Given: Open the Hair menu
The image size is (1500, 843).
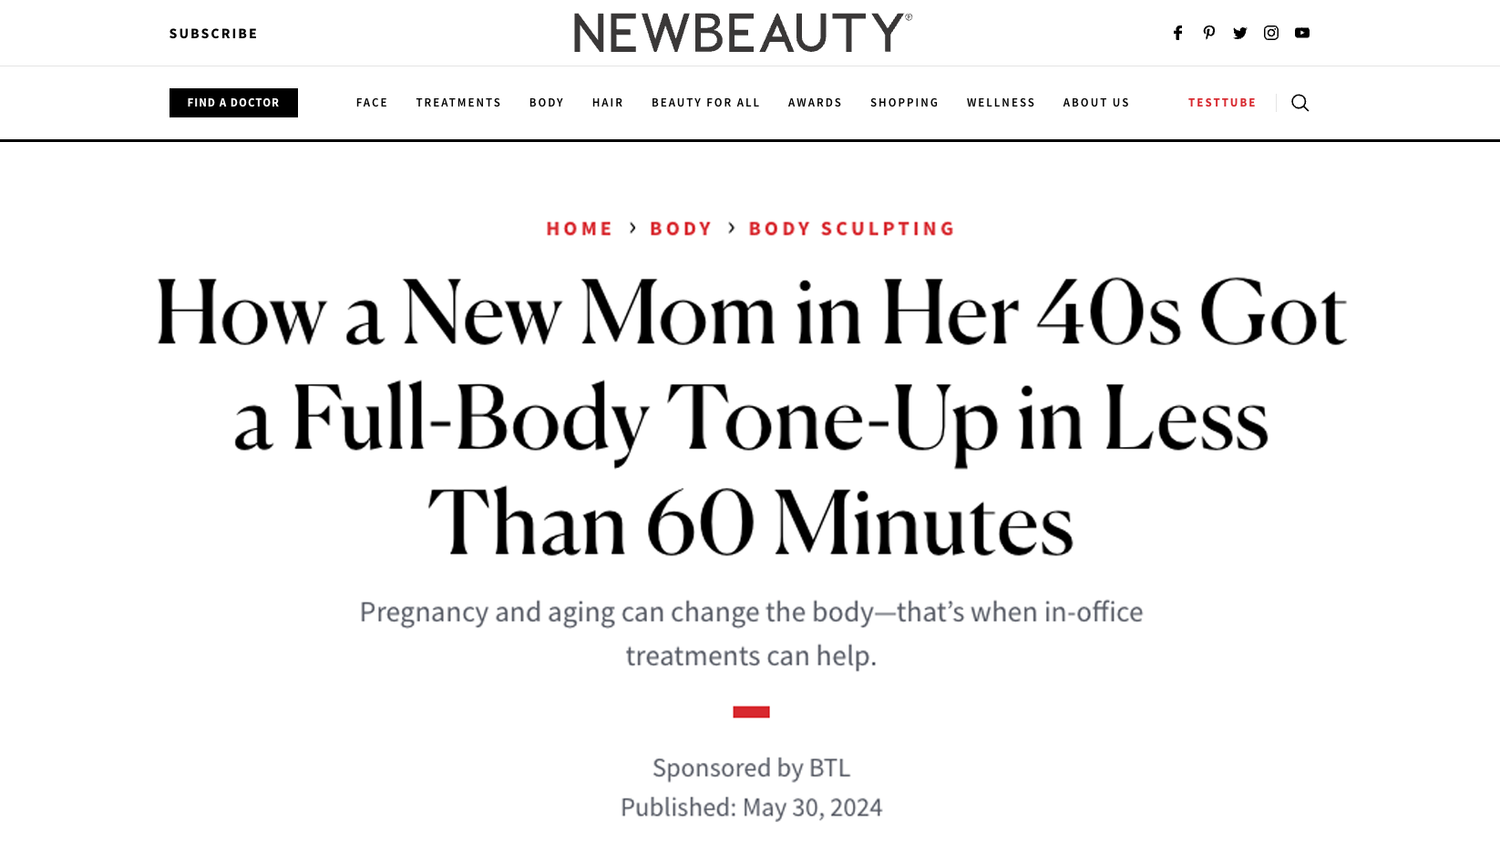Looking at the screenshot, I should pyautogui.click(x=607, y=103).
